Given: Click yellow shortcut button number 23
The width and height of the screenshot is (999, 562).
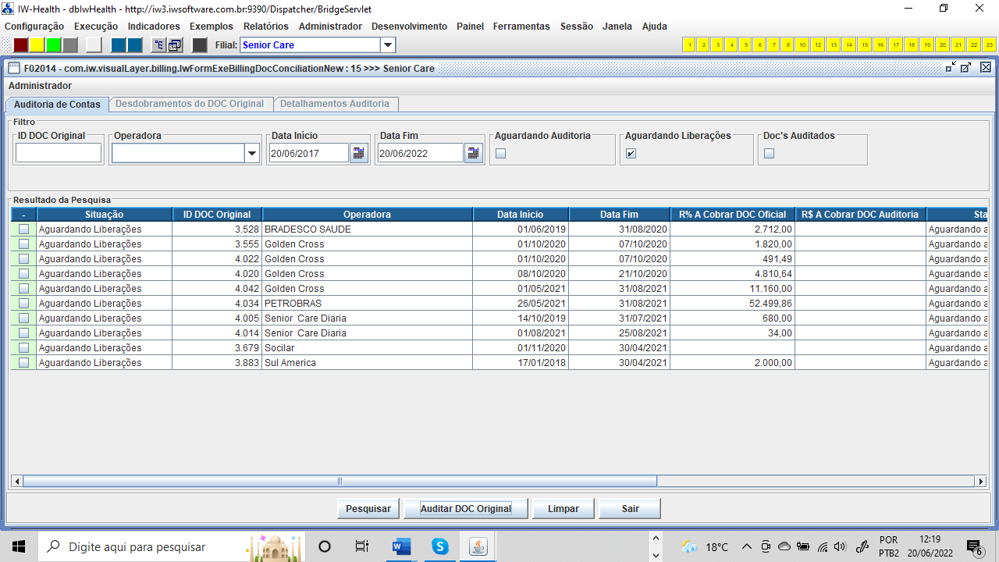Looking at the screenshot, I should click(990, 44).
